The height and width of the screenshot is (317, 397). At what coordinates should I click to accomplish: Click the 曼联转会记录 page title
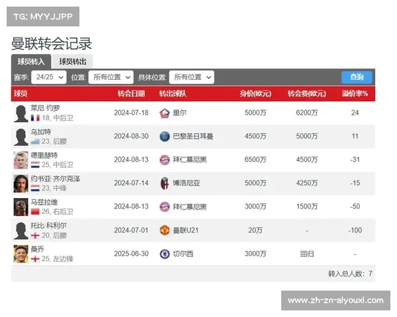coord(52,44)
